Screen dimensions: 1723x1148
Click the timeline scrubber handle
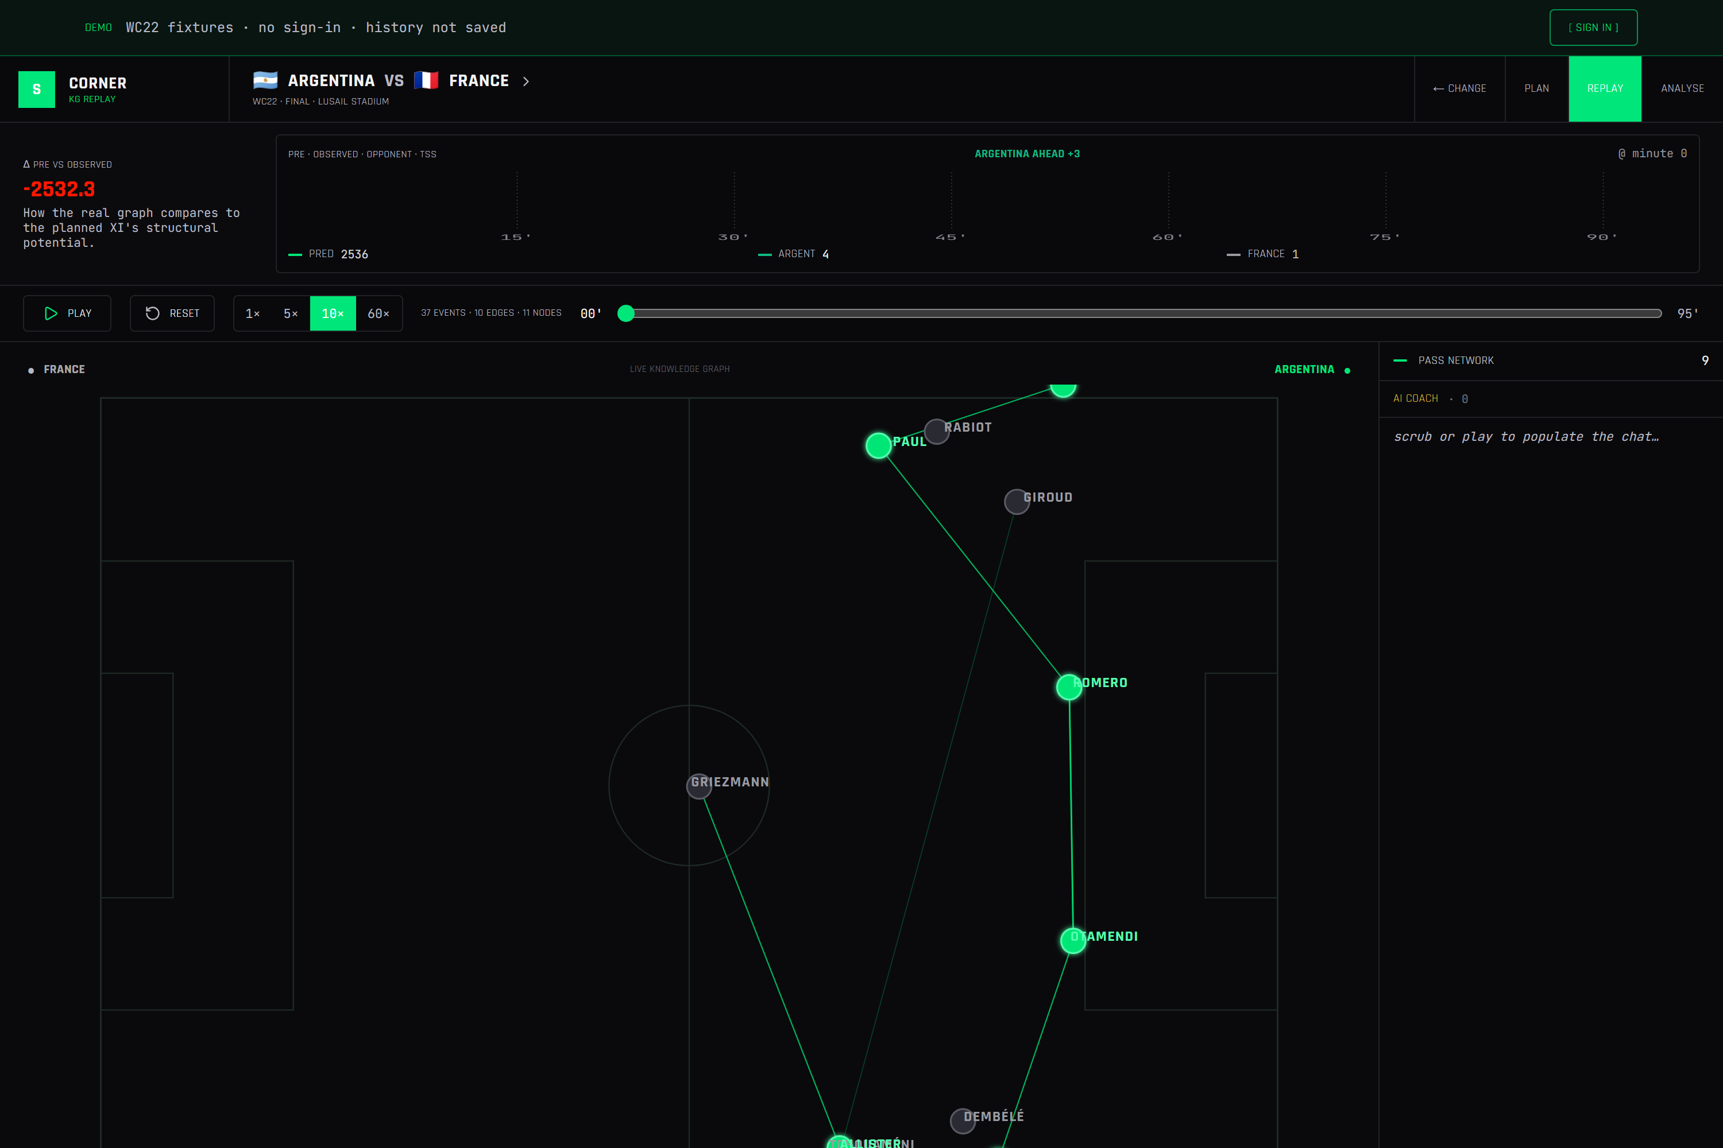tap(625, 313)
